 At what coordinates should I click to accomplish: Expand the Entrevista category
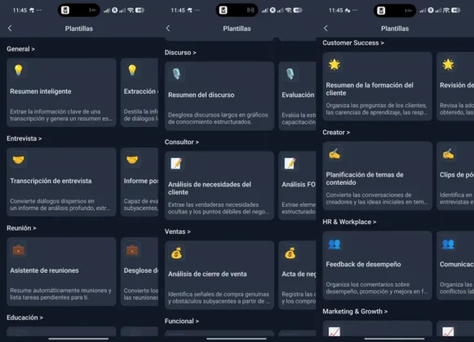pos(24,138)
